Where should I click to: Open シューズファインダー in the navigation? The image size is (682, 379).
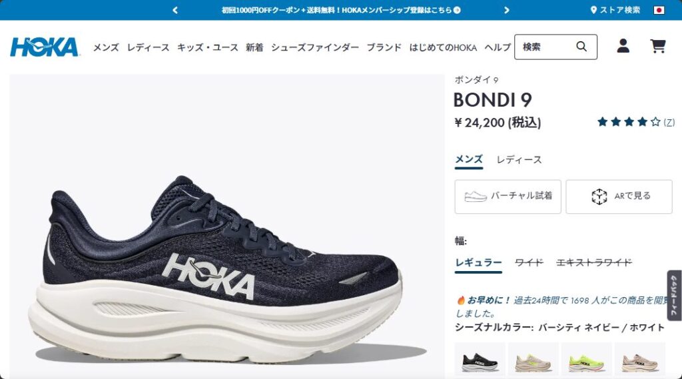[315, 47]
